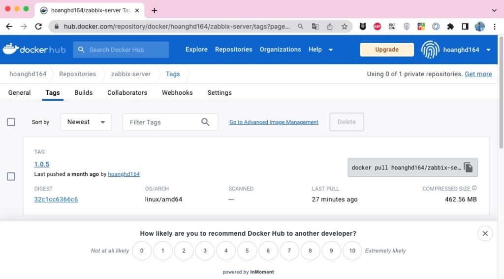Switch to the General tab
The image size is (504, 279).
(19, 93)
